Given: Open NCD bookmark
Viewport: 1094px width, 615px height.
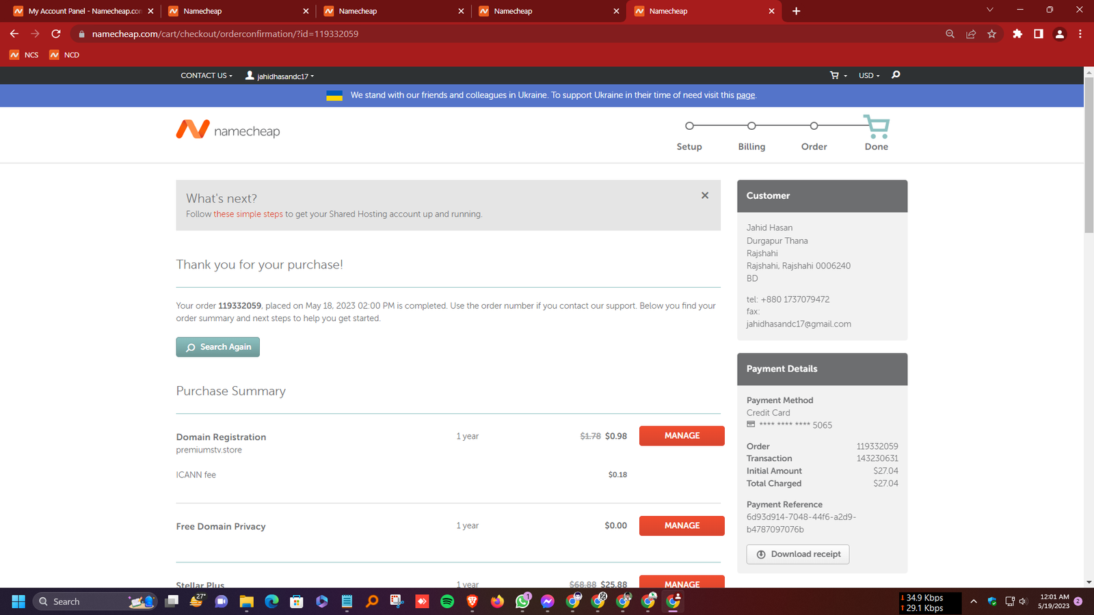Looking at the screenshot, I should point(64,55).
